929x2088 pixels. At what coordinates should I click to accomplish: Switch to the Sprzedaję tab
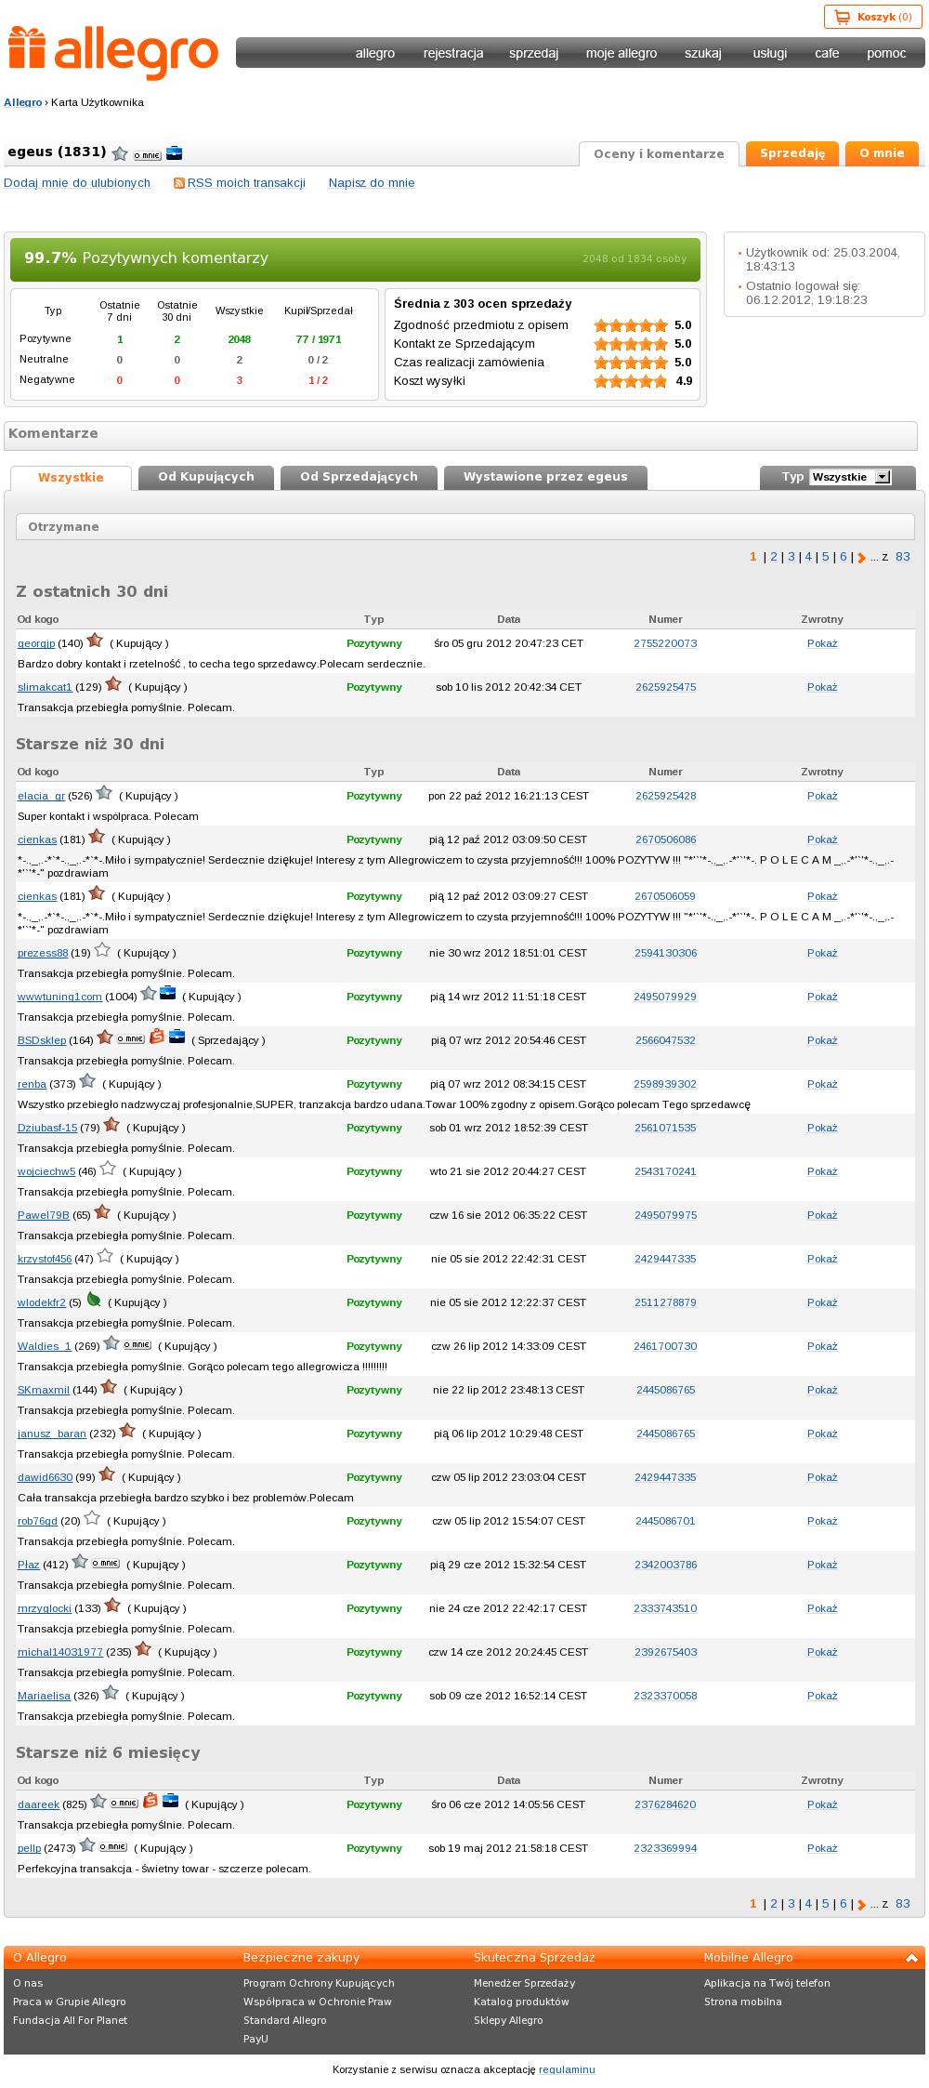click(x=792, y=153)
